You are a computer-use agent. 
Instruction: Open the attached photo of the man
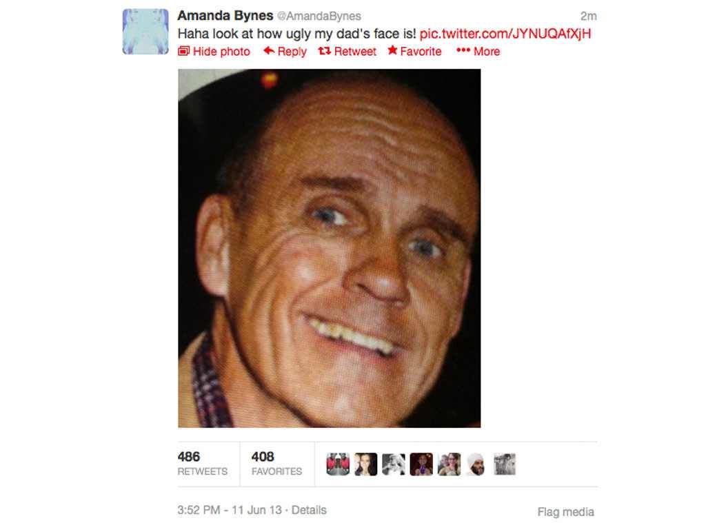pos(329,248)
